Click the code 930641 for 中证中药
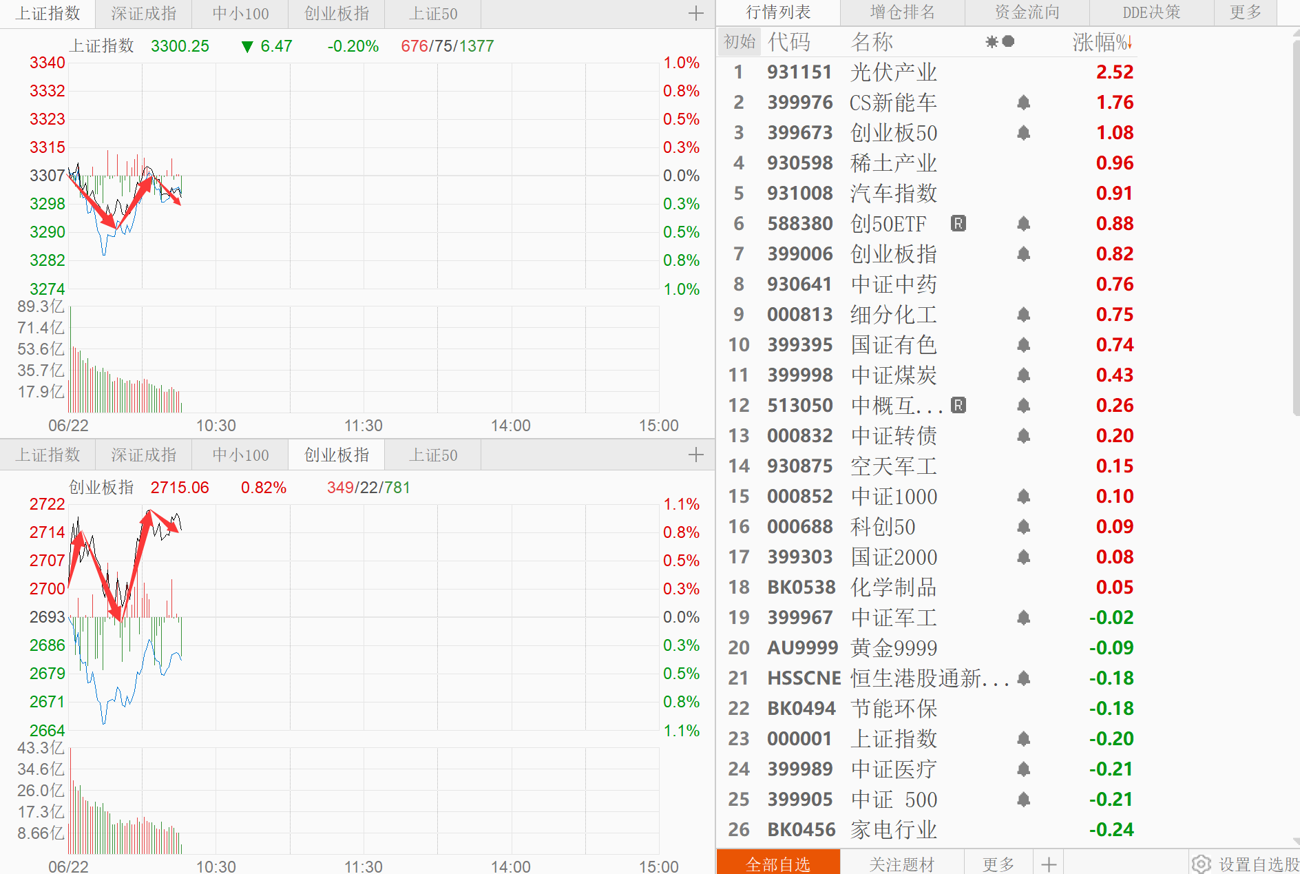 pyautogui.click(x=799, y=284)
